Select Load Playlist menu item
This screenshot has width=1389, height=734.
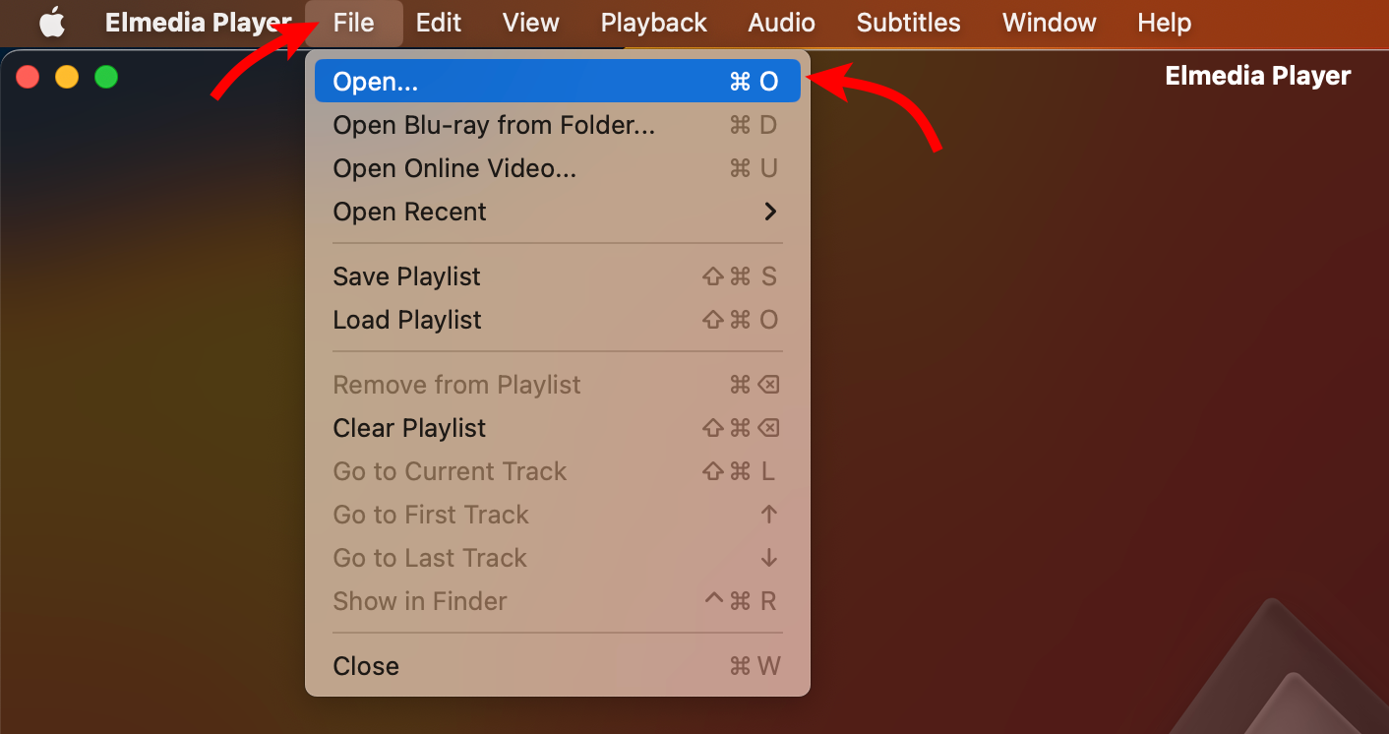click(x=557, y=320)
